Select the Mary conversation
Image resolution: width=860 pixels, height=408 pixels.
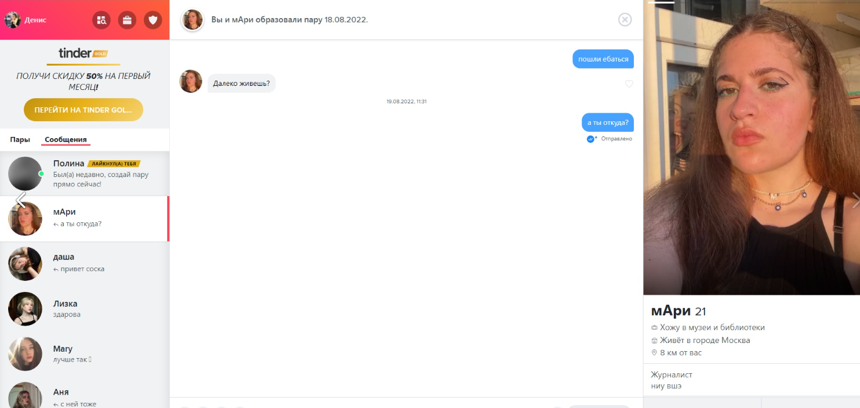tap(85, 354)
